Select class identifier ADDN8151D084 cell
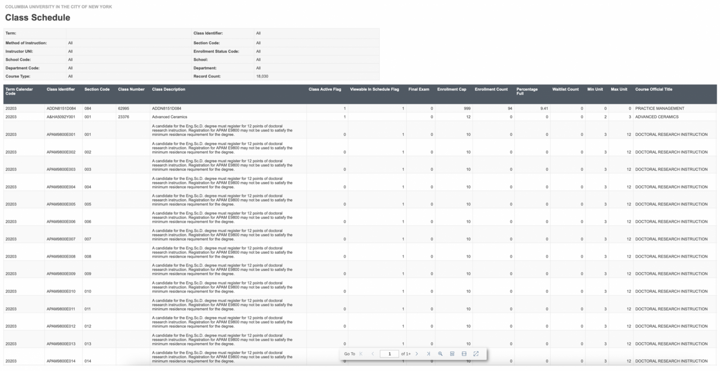Screen dimensions: 720x371 pyautogui.click(x=61, y=109)
